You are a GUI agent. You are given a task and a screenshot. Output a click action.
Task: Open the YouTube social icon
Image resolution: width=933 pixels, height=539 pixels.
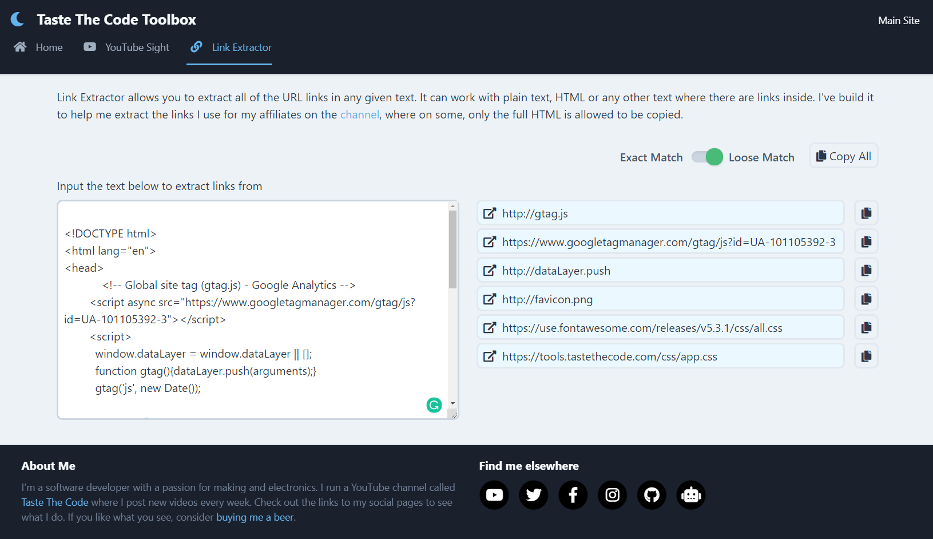click(494, 495)
